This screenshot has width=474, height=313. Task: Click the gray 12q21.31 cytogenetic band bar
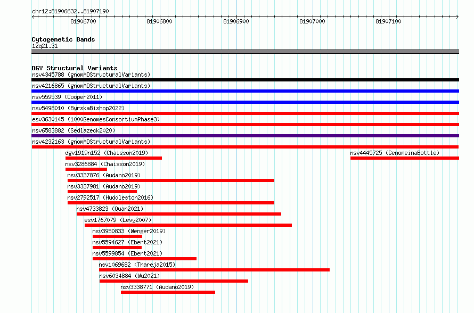[245, 52]
